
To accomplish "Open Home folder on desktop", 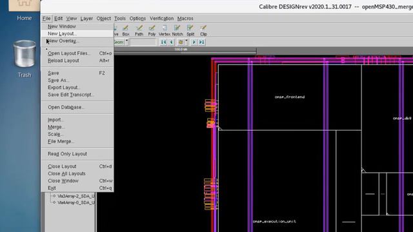I will (x=25, y=11).
